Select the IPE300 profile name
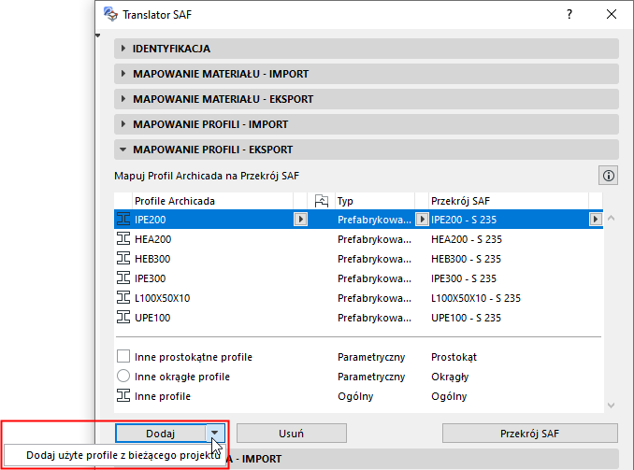This screenshot has width=634, height=470. tap(150, 278)
